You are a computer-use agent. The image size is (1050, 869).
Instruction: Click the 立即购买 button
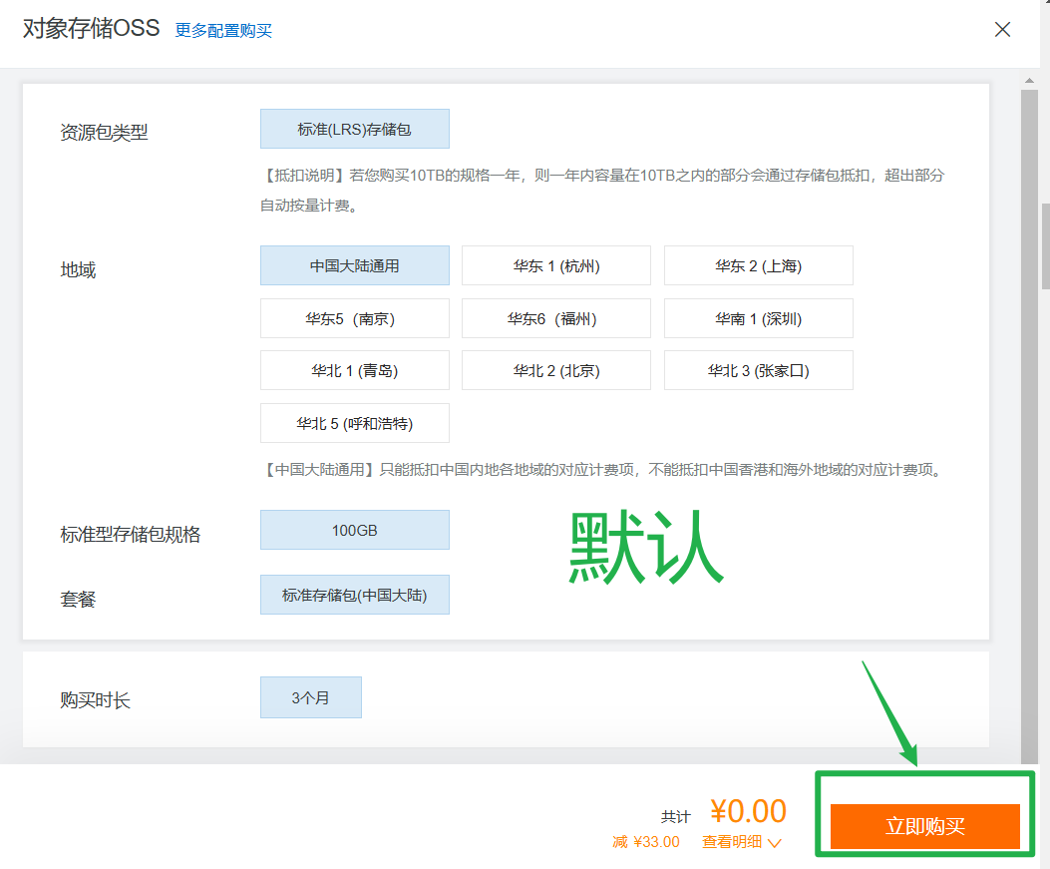tap(924, 826)
